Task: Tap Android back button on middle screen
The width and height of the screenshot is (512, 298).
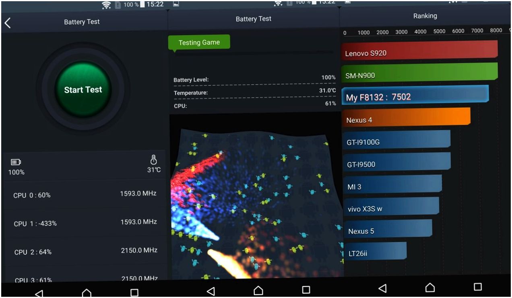Action: (211, 291)
